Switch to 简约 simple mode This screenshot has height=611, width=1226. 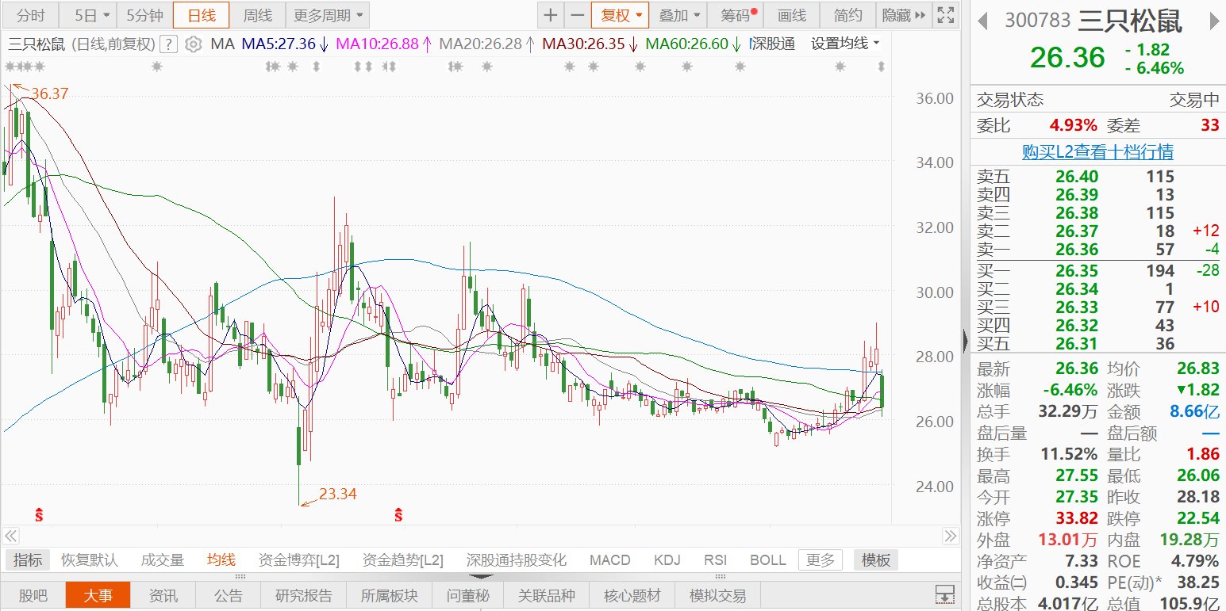tap(847, 15)
